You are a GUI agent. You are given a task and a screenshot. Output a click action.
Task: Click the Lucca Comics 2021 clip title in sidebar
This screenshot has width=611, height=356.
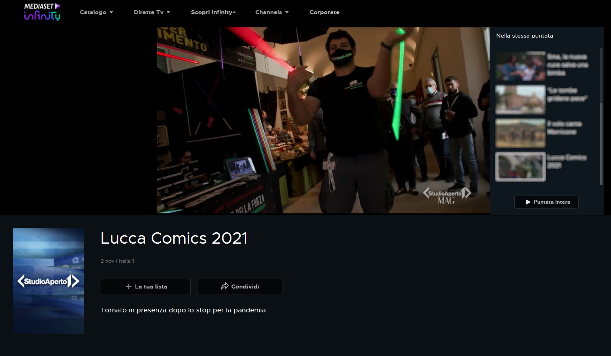(x=566, y=161)
